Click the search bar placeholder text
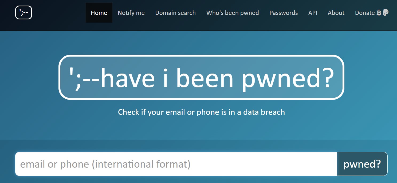Image resolution: width=397 pixels, height=183 pixels. click(x=105, y=164)
